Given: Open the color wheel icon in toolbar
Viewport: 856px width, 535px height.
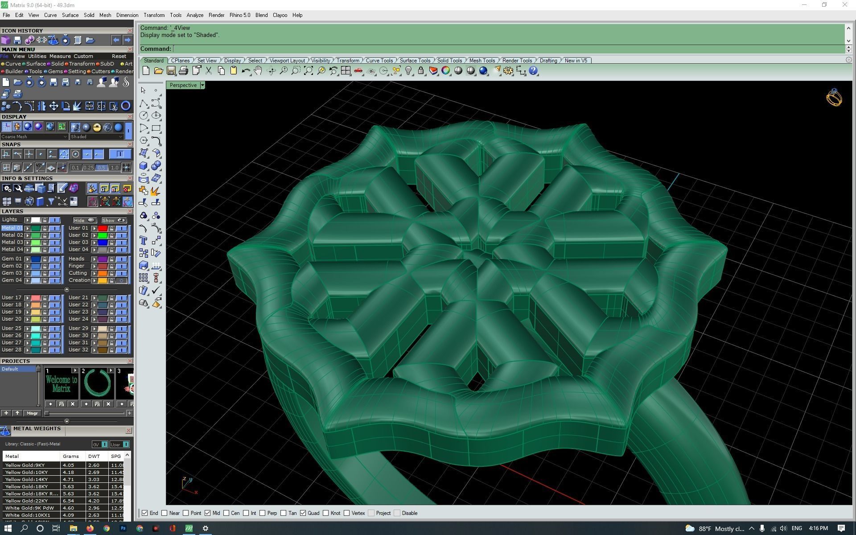Looking at the screenshot, I should (445, 70).
